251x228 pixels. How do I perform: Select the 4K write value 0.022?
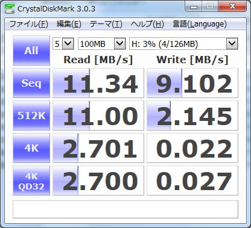[192, 148]
